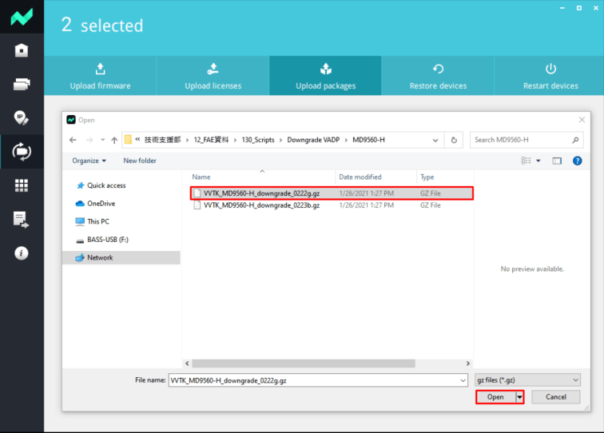Click the devices icon in sidebar

pos(22,84)
